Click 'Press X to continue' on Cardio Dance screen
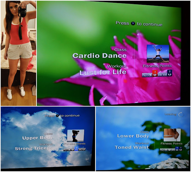Screen dimensions: 191x172 point(139,24)
